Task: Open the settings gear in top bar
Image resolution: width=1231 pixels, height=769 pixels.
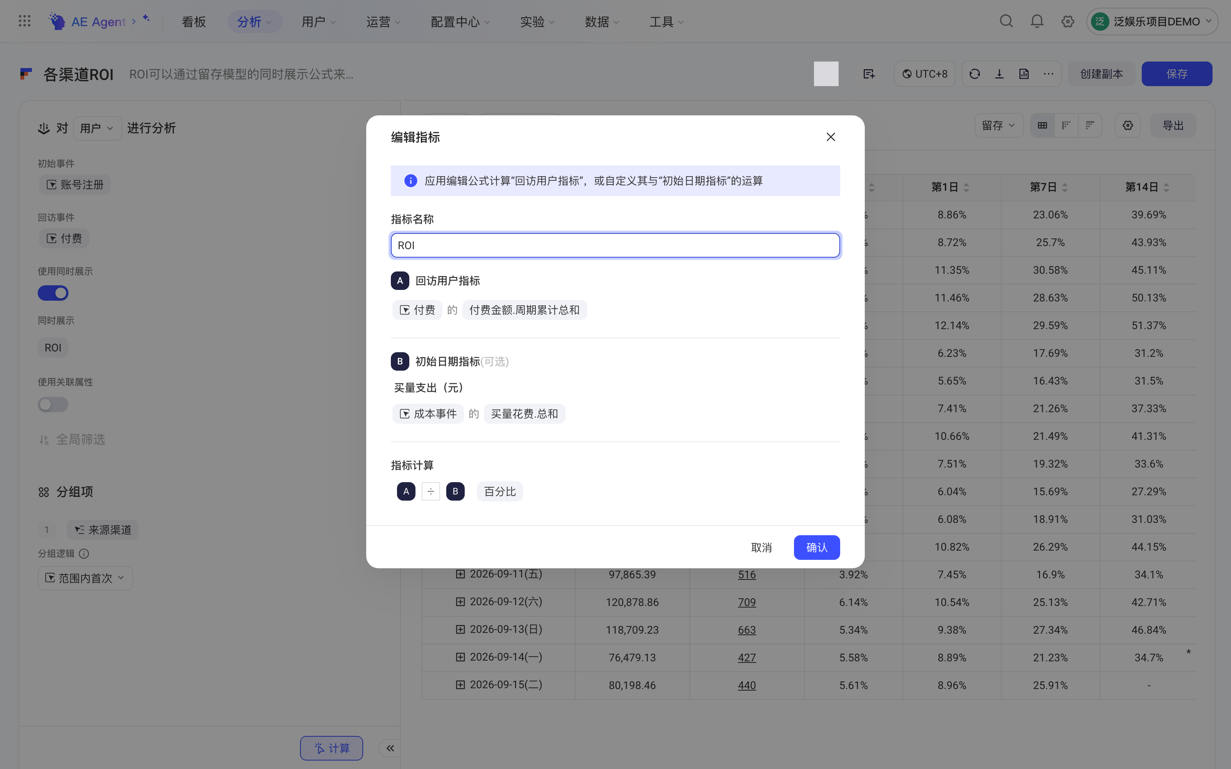Action: (x=1068, y=22)
